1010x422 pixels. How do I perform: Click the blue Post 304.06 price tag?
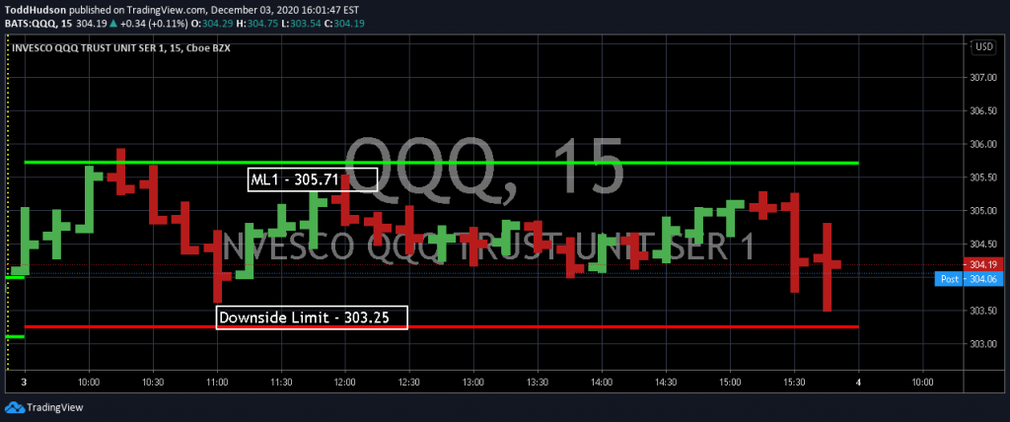coord(970,278)
